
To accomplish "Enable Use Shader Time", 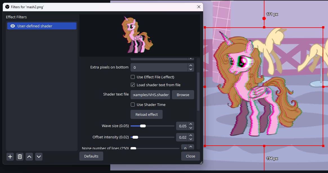I will click(x=132, y=105).
